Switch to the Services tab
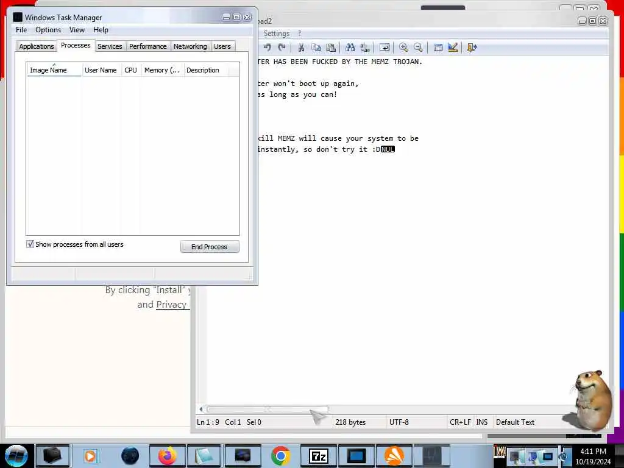 [x=110, y=46]
